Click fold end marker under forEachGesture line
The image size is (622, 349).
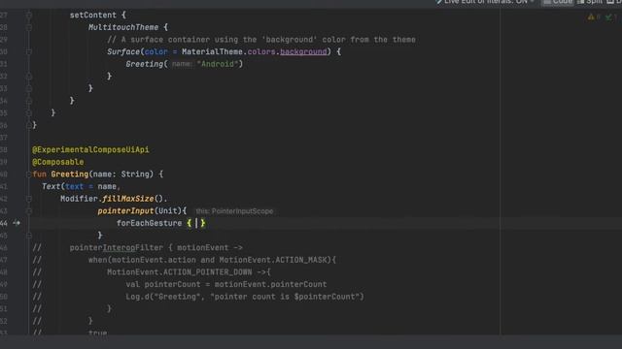29,236
